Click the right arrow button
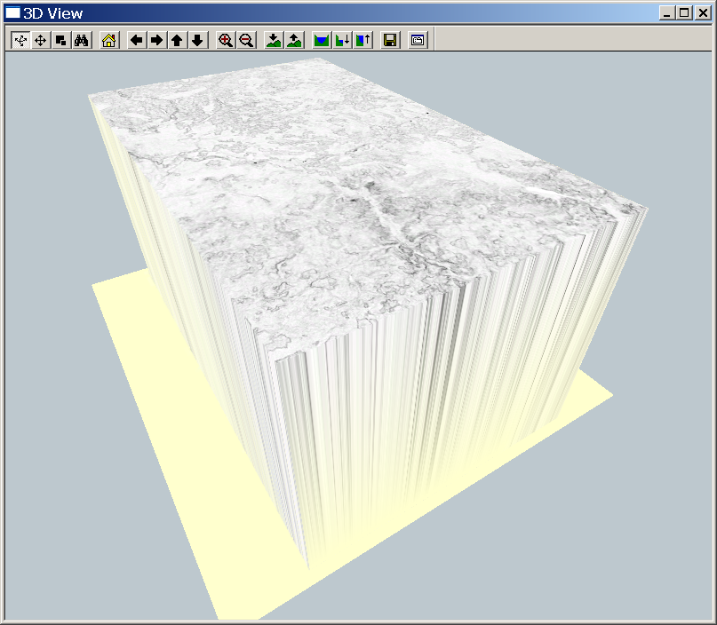Image resolution: width=717 pixels, height=625 pixels. pos(156,40)
